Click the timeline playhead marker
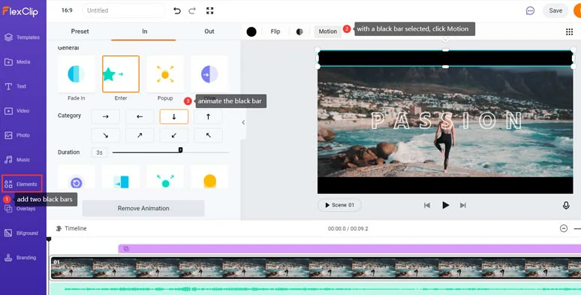Screen dimensions: 581x295 click(49, 239)
